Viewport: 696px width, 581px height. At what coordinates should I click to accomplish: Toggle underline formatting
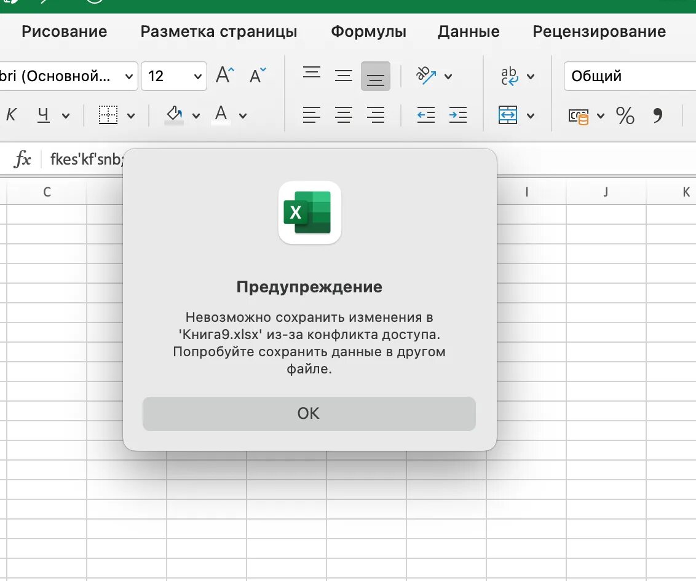(x=43, y=115)
